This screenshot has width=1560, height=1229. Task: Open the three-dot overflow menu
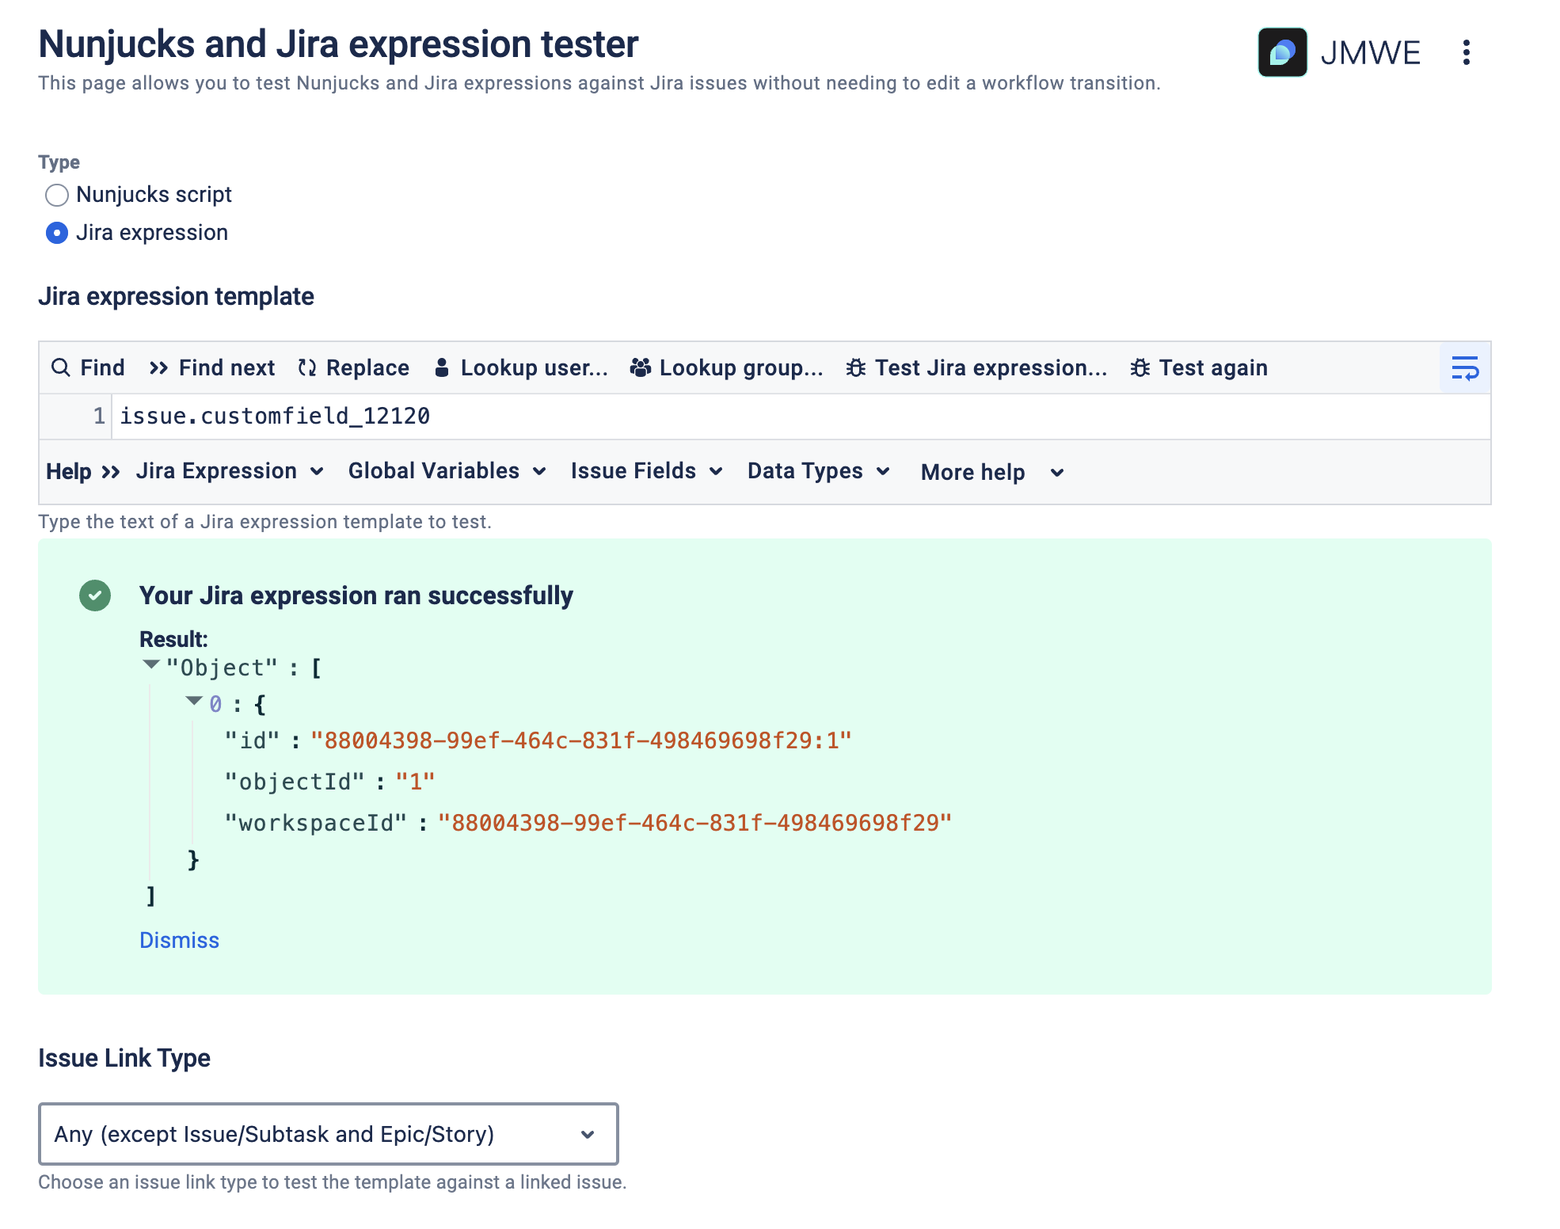(x=1467, y=52)
